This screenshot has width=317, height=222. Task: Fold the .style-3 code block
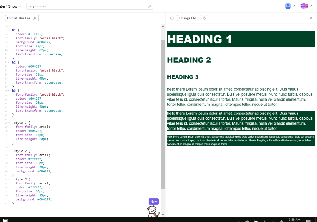tap(9, 179)
